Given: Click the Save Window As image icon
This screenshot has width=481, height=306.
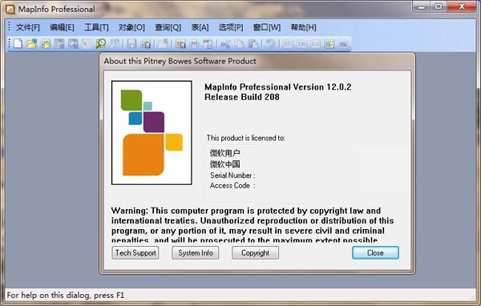Looking at the screenshot, I should pyautogui.click(x=180, y=44).
